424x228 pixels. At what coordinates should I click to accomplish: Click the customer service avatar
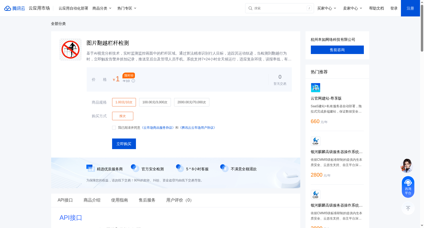point(407,166)
